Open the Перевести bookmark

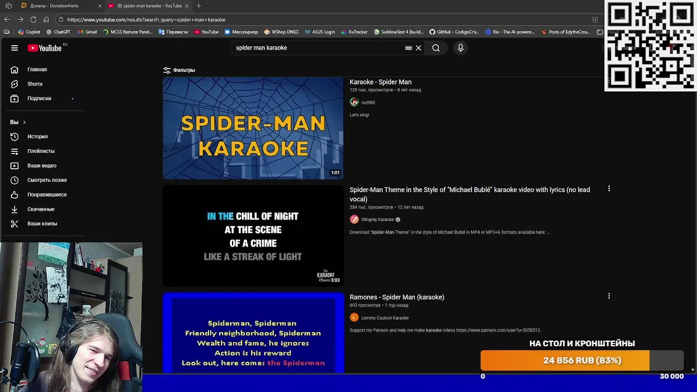[x=173, y=32]
